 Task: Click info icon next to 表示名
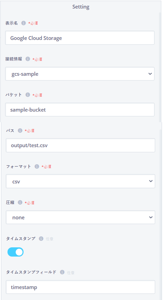pos(23,23)
